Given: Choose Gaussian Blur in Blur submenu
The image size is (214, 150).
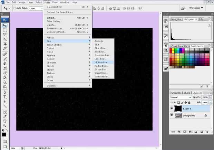Looking at the screenshot, I should [103, 55].
